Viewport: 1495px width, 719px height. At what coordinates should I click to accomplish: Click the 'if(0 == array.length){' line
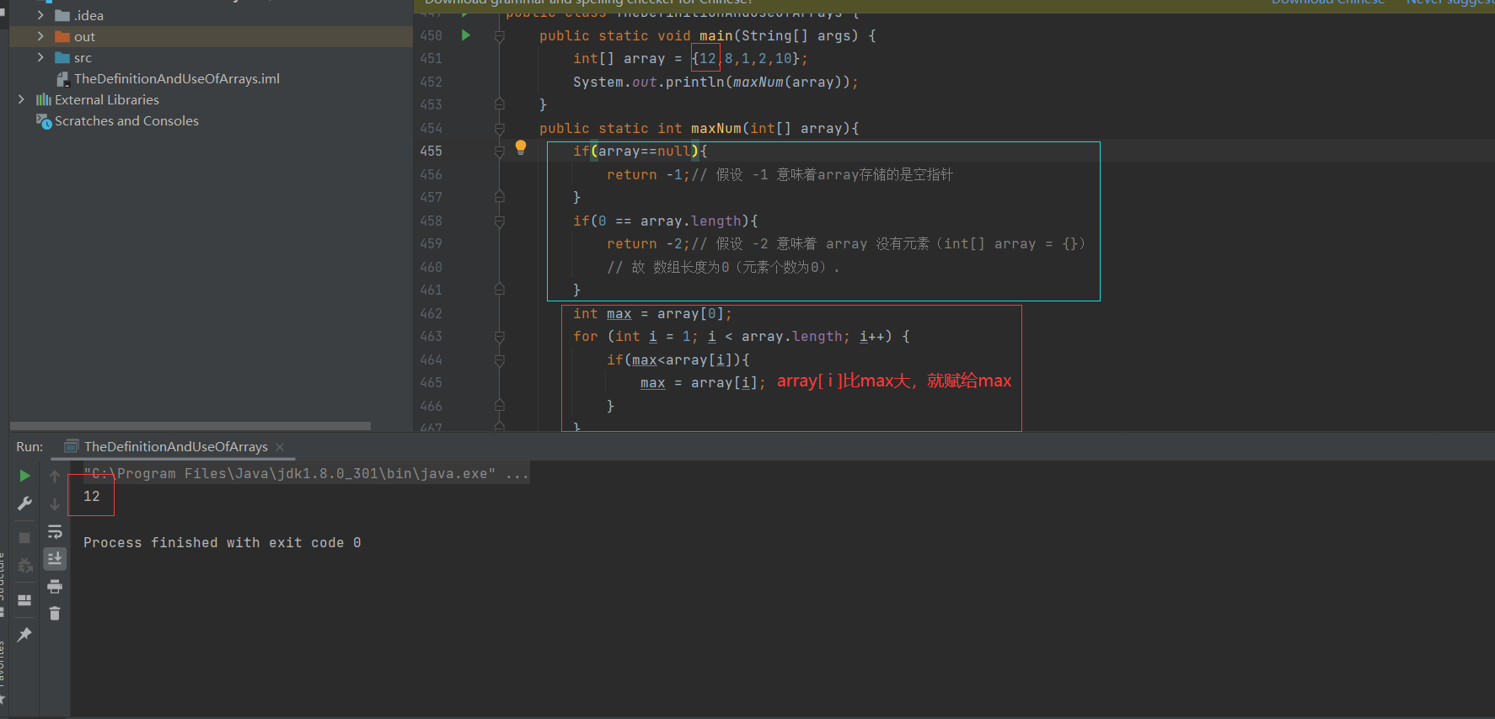(665, 221)
